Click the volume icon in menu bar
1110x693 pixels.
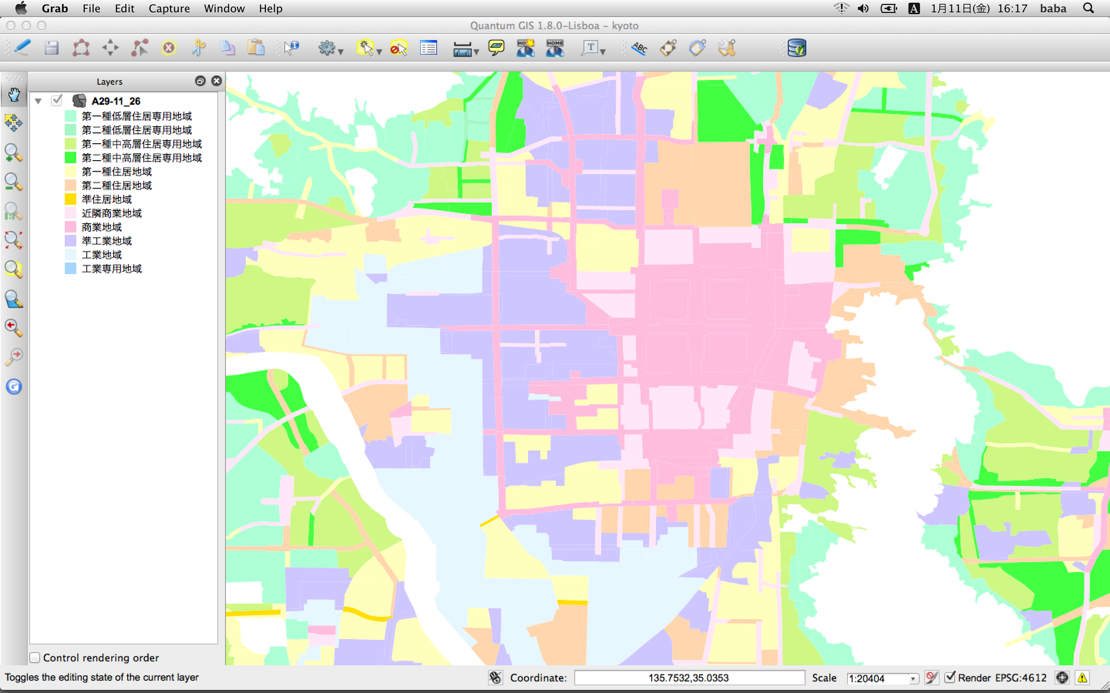pos(863,8)
